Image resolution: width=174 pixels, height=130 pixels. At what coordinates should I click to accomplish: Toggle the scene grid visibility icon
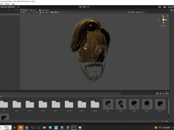tap(56, 12)
